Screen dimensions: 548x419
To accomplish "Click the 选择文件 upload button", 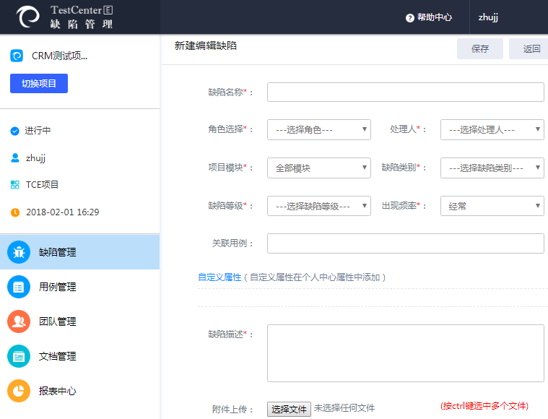I will [x=289, y=409].
